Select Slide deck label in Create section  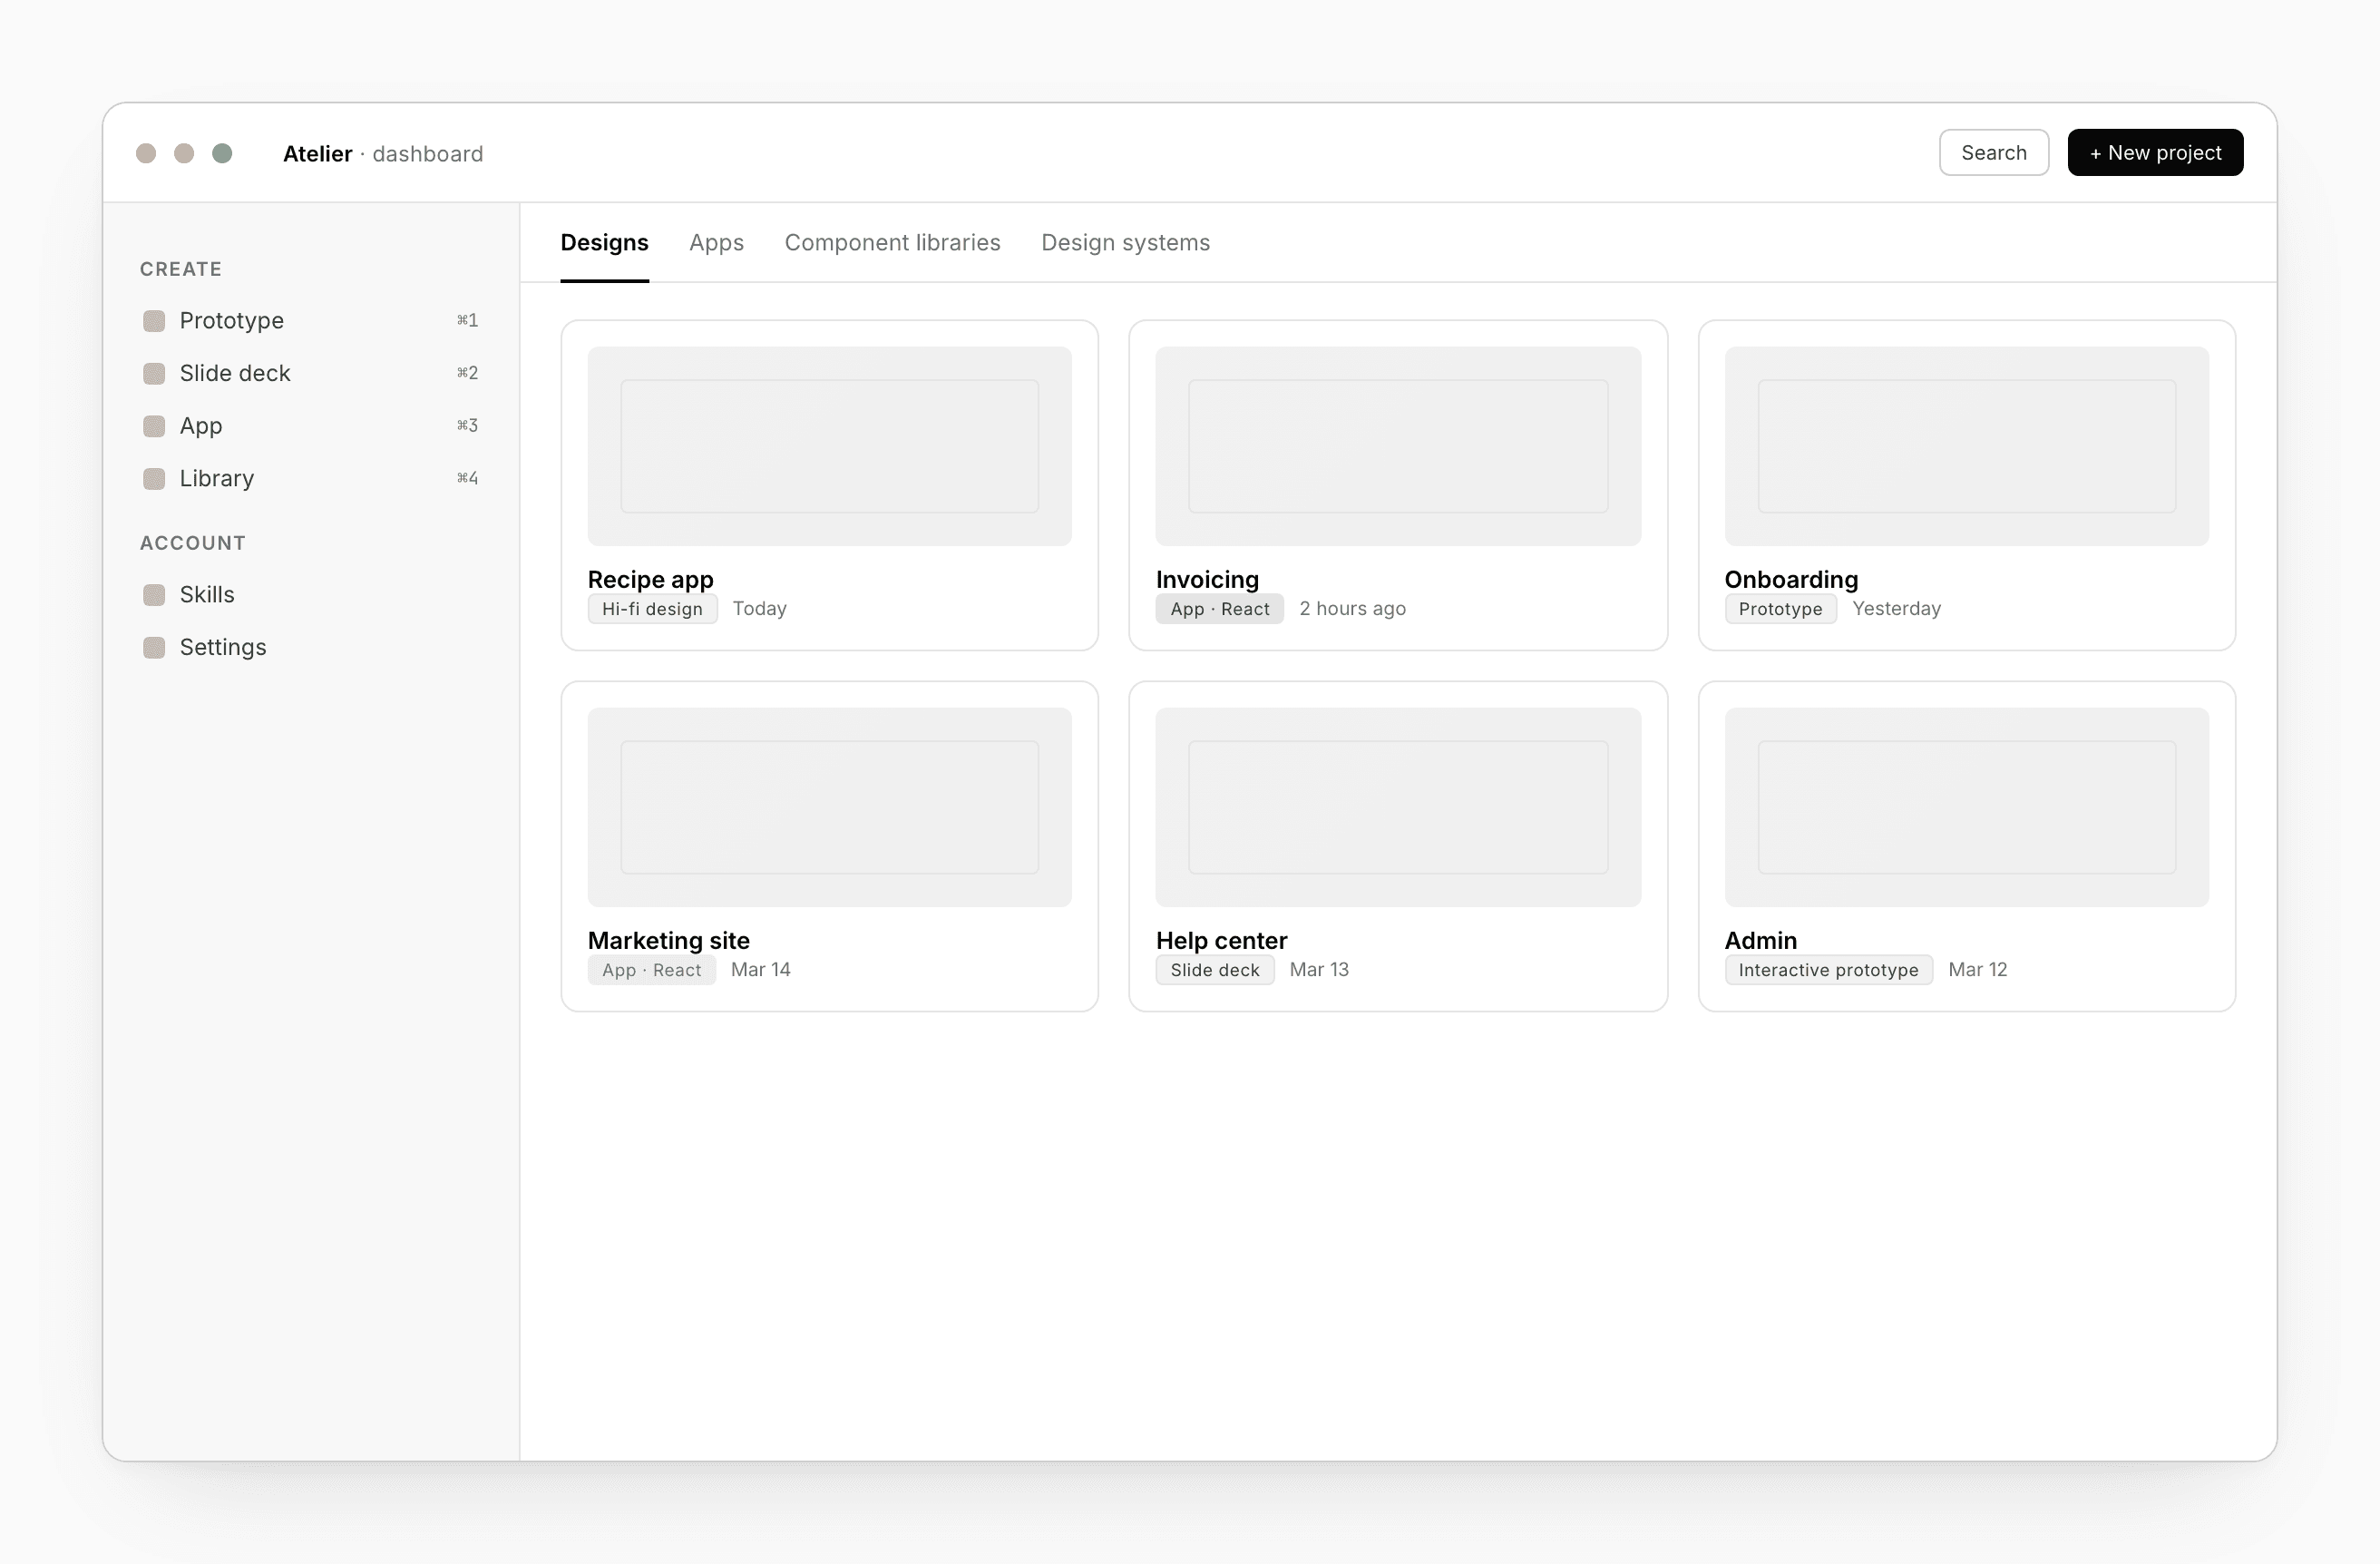click(x=235, y=374)
